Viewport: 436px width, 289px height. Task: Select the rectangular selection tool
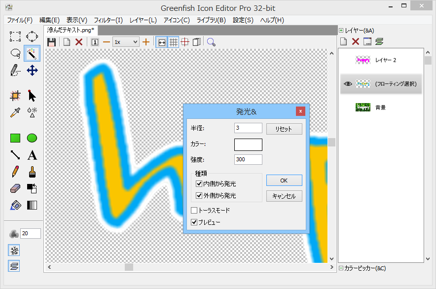[x=15, y=36]
